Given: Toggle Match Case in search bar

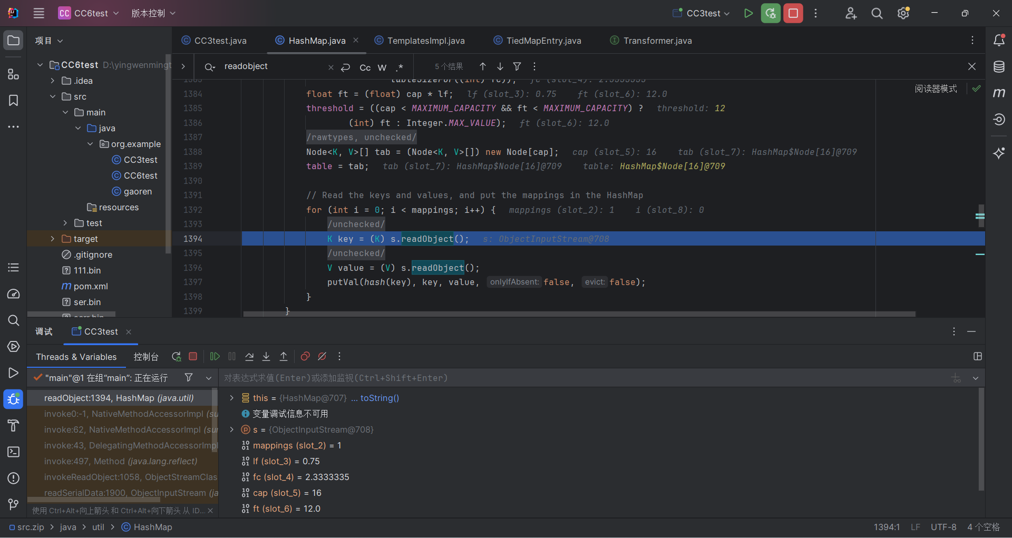Looking at the screenshot, I should [365, 67].
